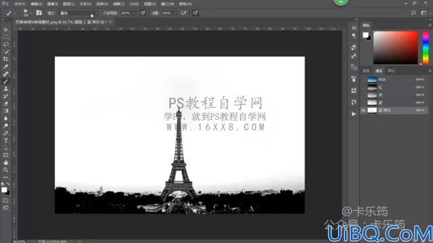
Task: Toggle Quick Mask mode
Action: pos(5,200)
